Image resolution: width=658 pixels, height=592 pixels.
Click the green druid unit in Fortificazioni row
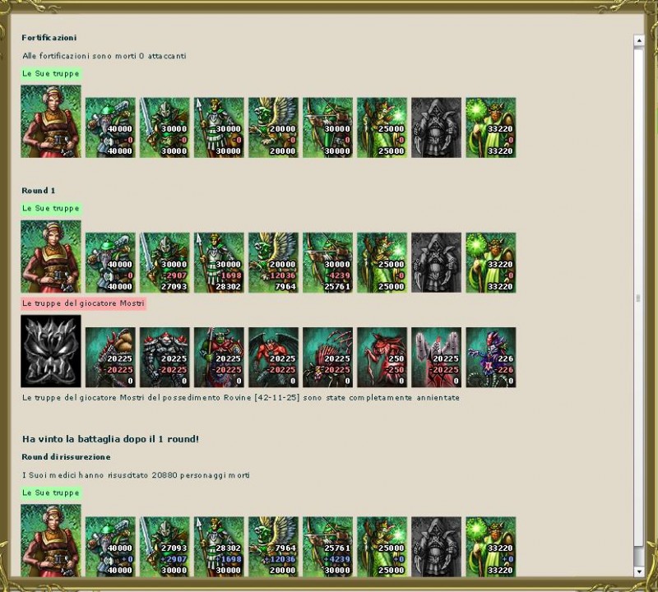click(x=490, y=127)
